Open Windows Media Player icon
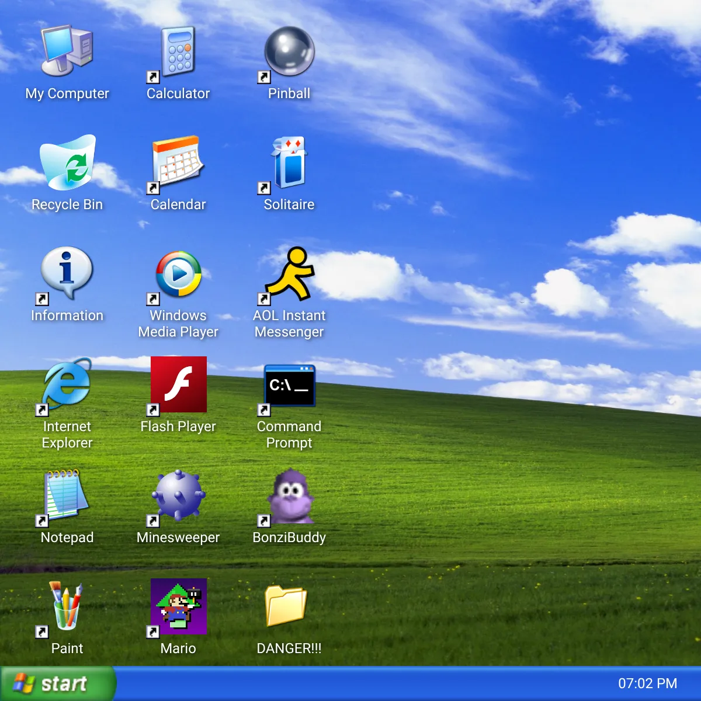This screenshot has width=701, height=701. [178, 273]
